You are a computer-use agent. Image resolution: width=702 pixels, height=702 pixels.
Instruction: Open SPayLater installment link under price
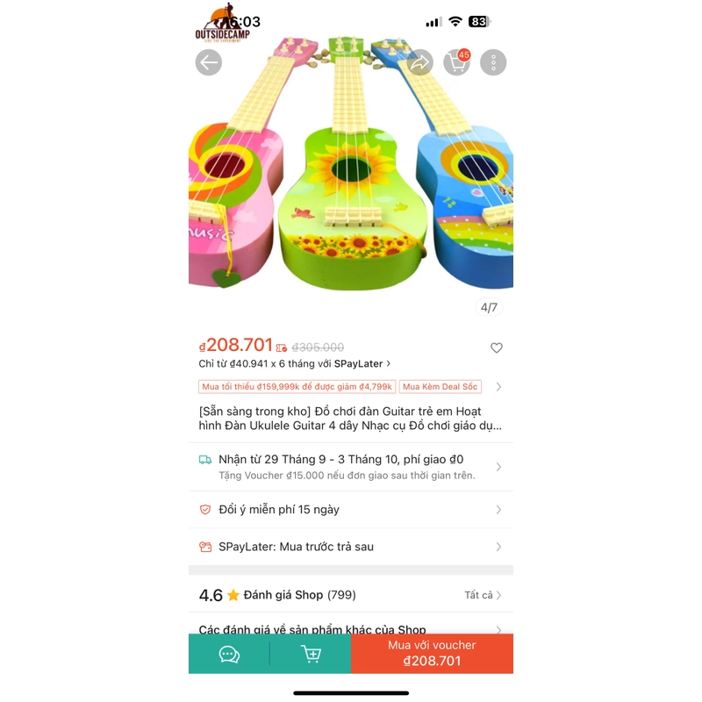295,363
